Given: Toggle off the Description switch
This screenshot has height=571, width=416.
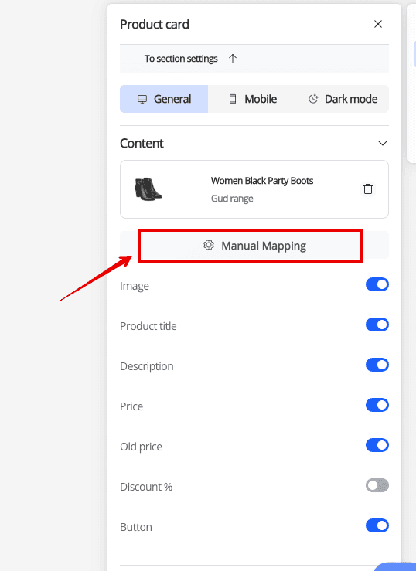Looking at the screenshot, I should click(x=377, y=365).
